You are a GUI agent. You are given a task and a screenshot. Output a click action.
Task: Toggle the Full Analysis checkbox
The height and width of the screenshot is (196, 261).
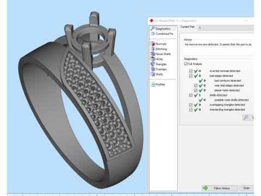pyautogui.click(x=186, y=64)
